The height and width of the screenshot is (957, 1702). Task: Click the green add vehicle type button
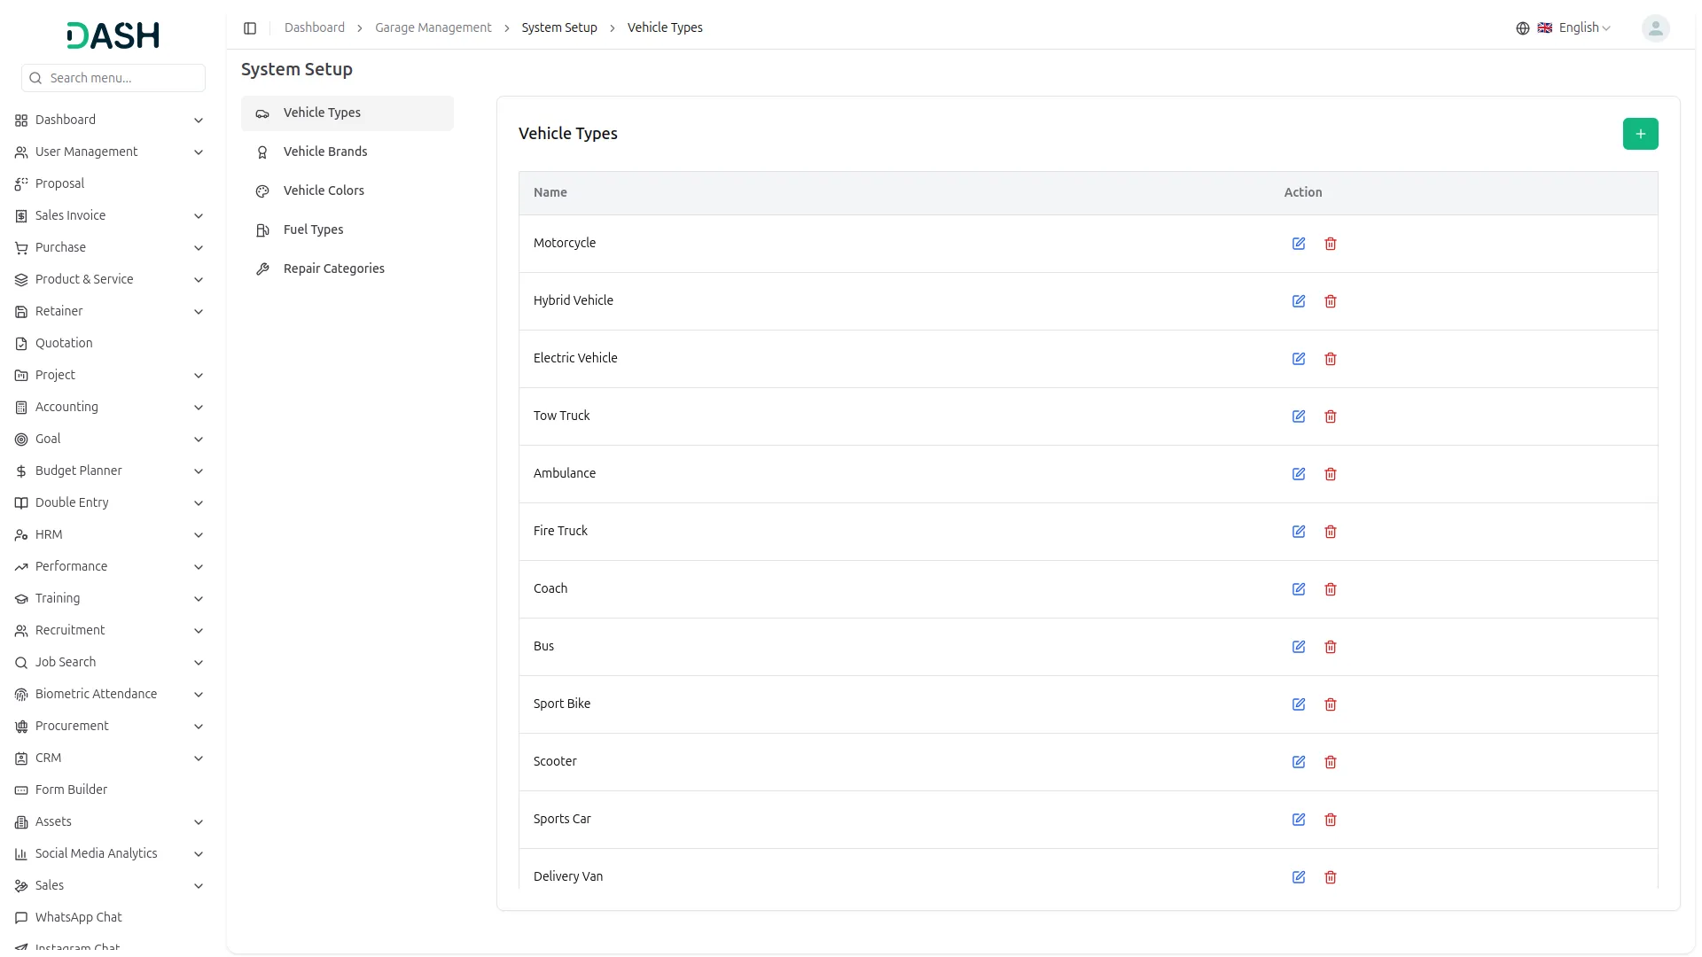click(1640, 134)
